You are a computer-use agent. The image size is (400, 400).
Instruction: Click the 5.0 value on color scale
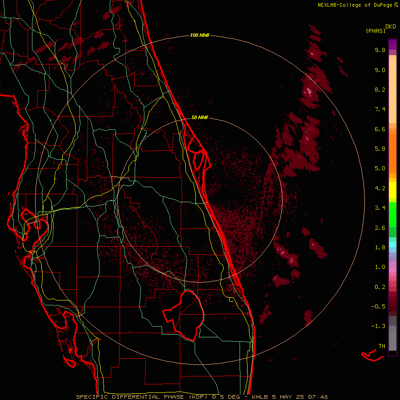tap(380, 168)
